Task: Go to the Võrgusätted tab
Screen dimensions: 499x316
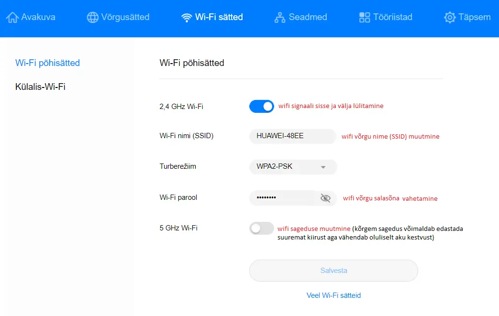Action: tap(118, 17)
